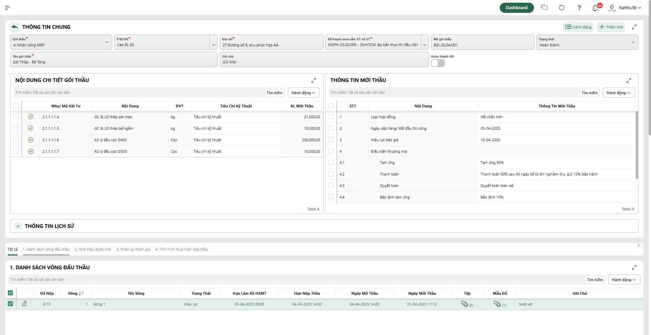The image size is (651, 335).
Task: Expand DANH SÁCH VÒNG ĐẤU THẦU panel fullscreen
Action: tap(634, 268)
